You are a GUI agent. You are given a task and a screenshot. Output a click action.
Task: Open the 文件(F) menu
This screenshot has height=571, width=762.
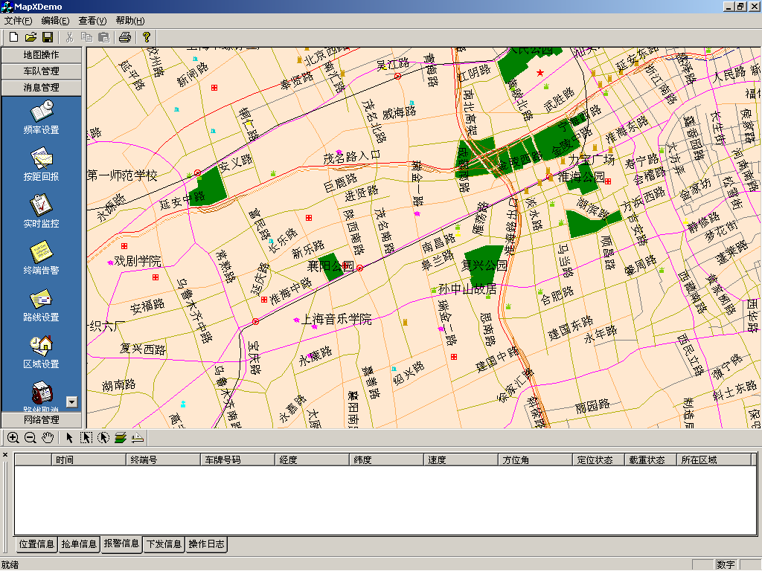18,21
